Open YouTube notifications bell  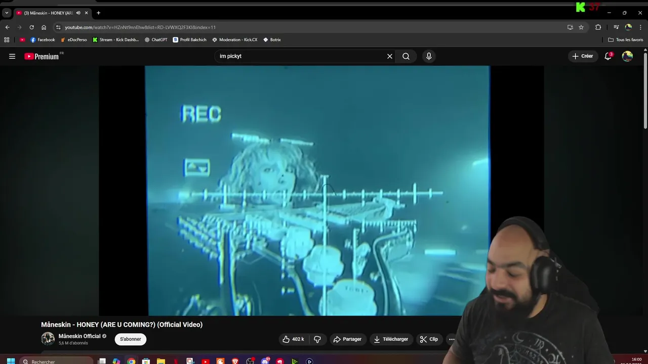point(608,56)
